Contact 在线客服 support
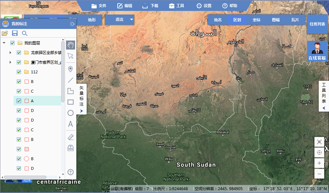The image size is (329, 193). [x=317, y=51]
